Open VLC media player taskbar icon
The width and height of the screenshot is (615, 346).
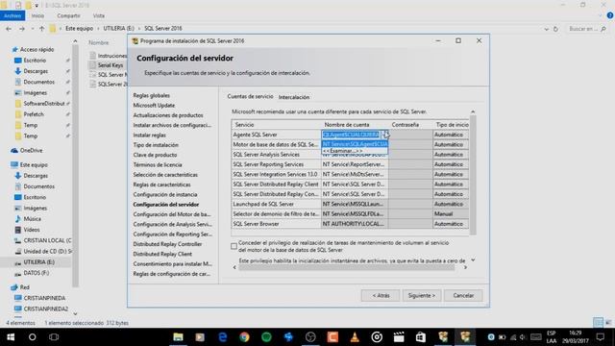[355, 337]
